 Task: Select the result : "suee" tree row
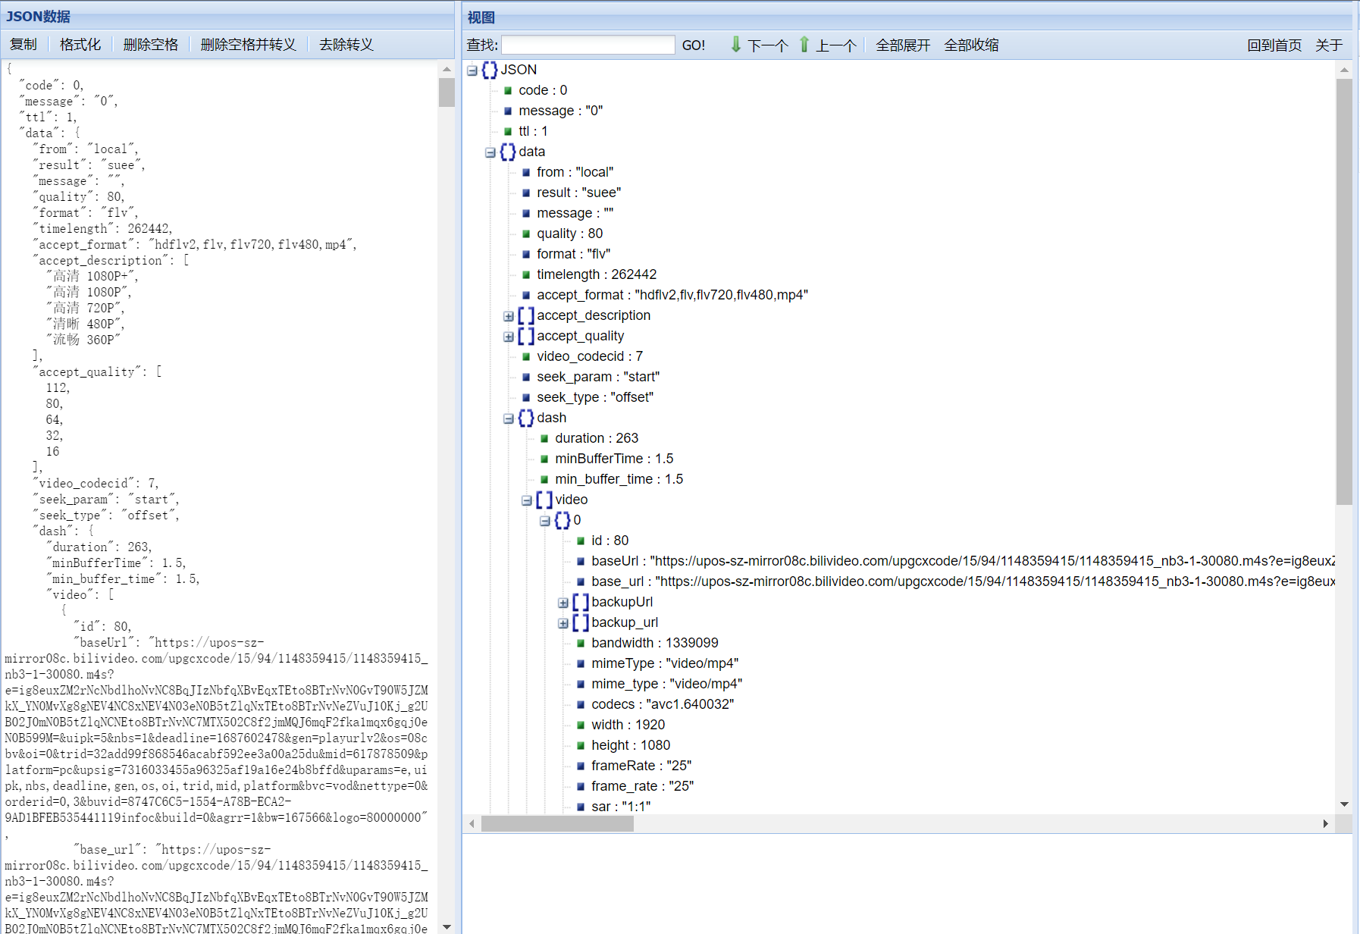[x=578, y=193]
